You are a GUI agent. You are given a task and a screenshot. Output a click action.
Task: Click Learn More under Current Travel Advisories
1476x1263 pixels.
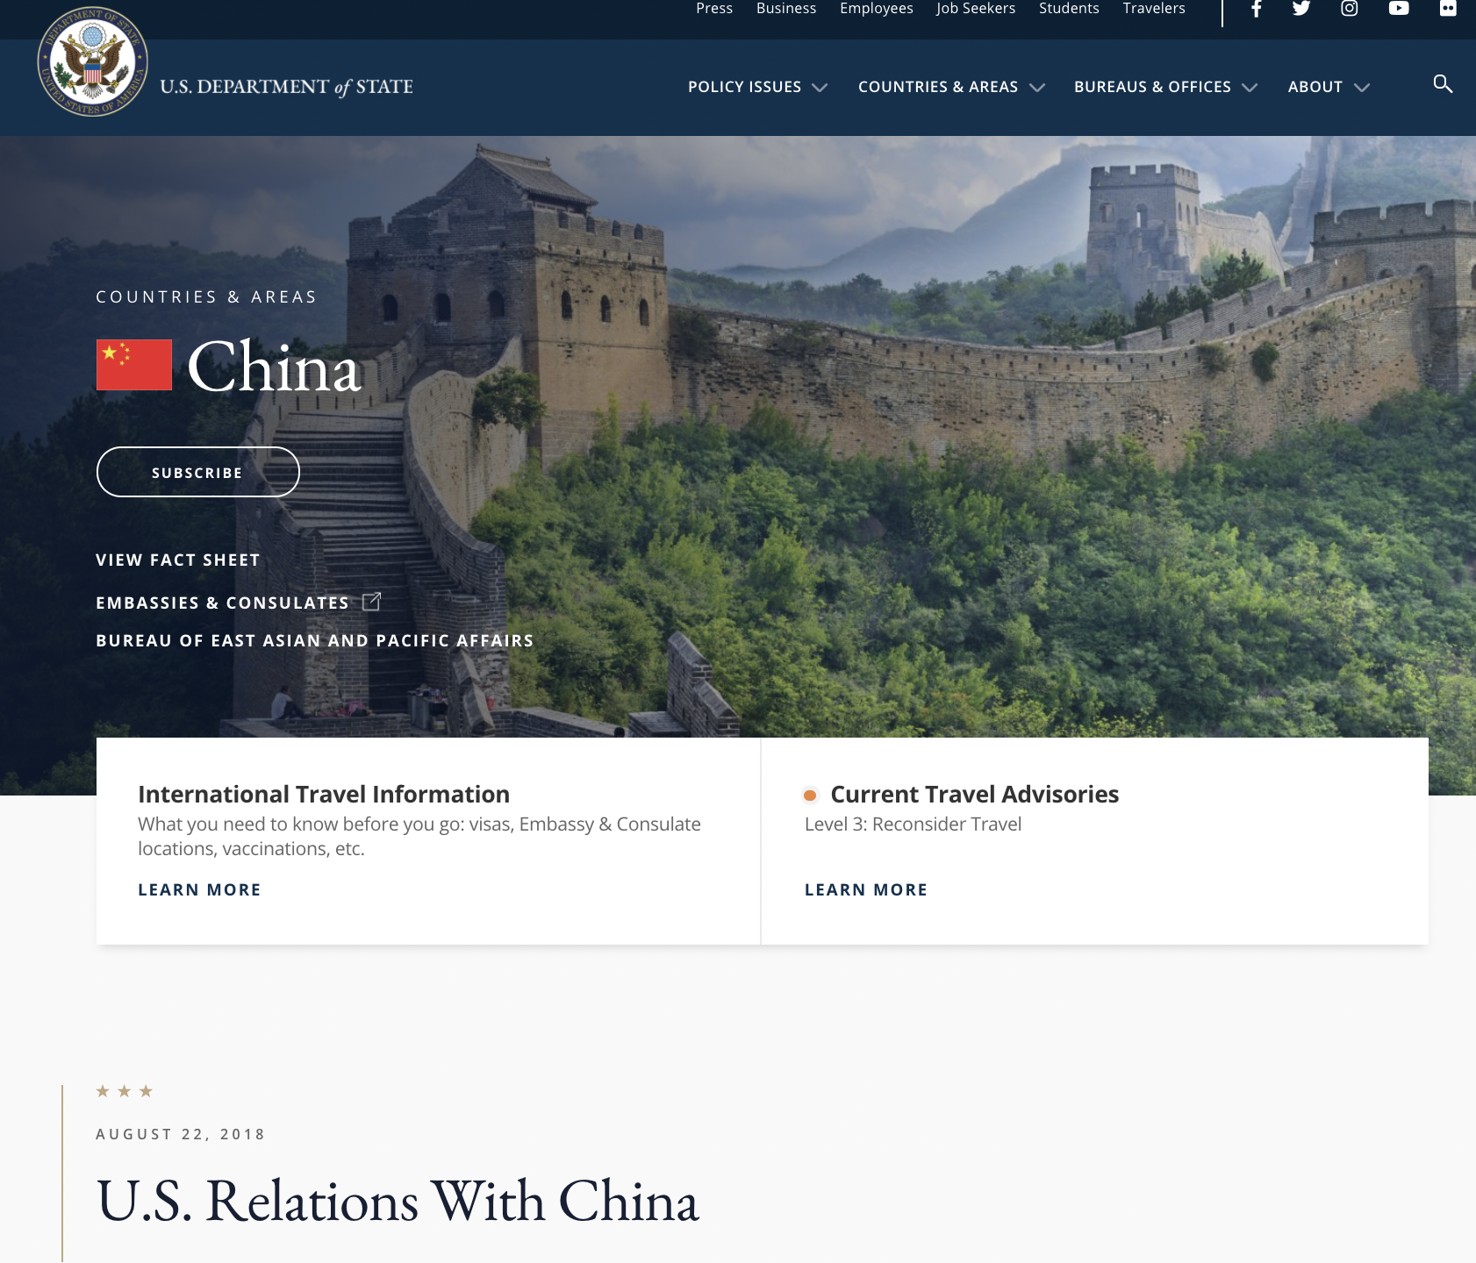pos(866,890)
